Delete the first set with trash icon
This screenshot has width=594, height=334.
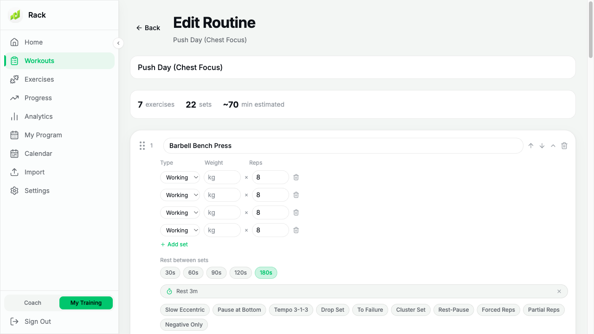296,177
